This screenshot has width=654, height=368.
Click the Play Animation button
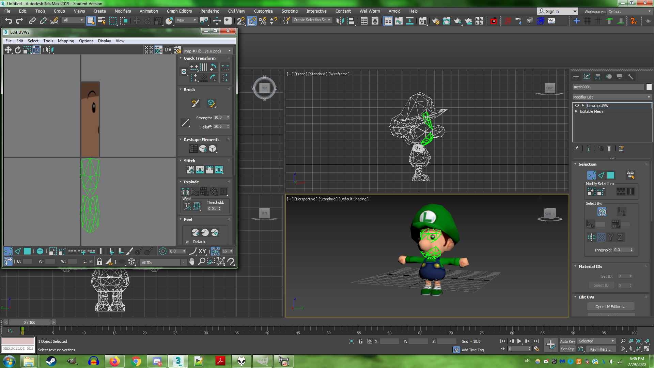pyautogui.click(x=519, y=341)
